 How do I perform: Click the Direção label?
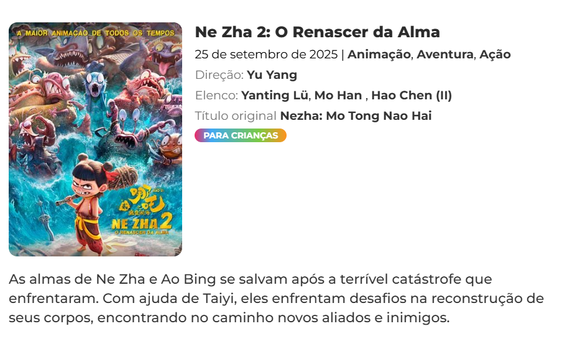click(219, 75)
